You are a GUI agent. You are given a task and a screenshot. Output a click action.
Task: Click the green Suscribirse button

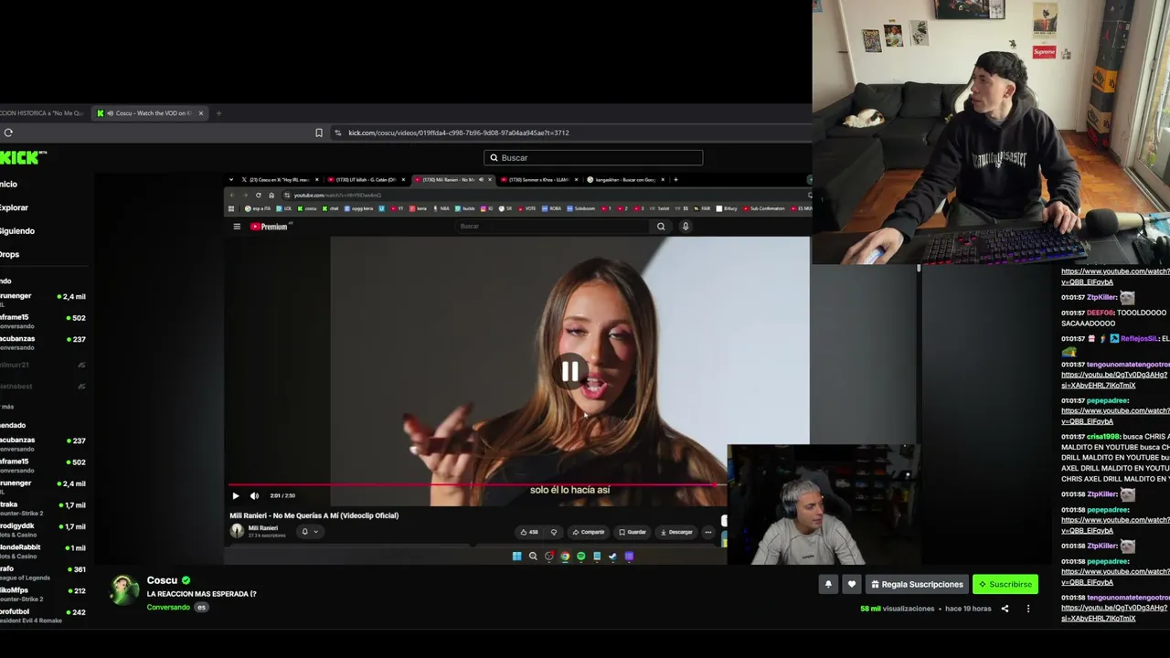pyautogui.click(x=1005, y=584)
